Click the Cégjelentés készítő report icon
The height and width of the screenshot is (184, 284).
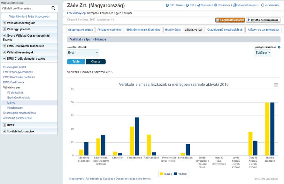[218, 20]
